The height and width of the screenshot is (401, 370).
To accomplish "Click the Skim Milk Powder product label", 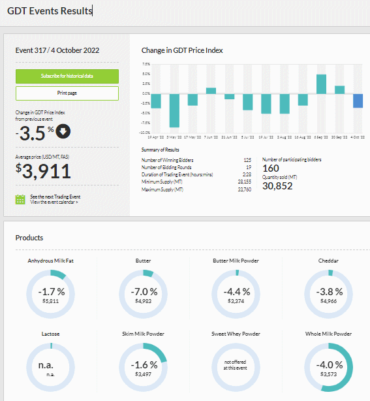I will click(x=143, y=334).
